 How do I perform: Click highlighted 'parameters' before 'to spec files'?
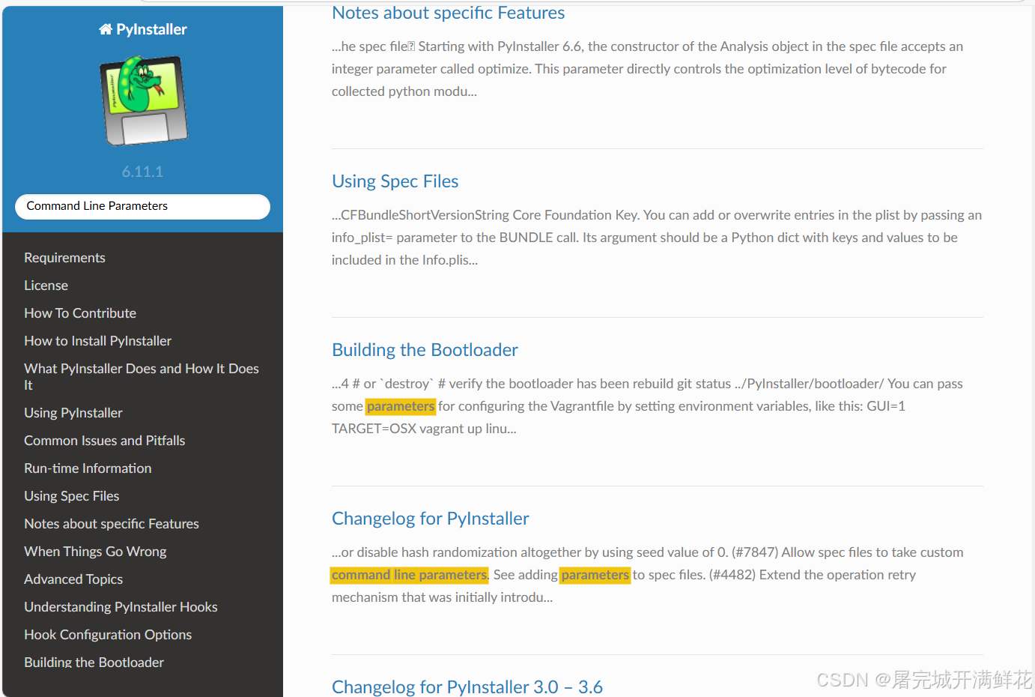pos(595,575)
